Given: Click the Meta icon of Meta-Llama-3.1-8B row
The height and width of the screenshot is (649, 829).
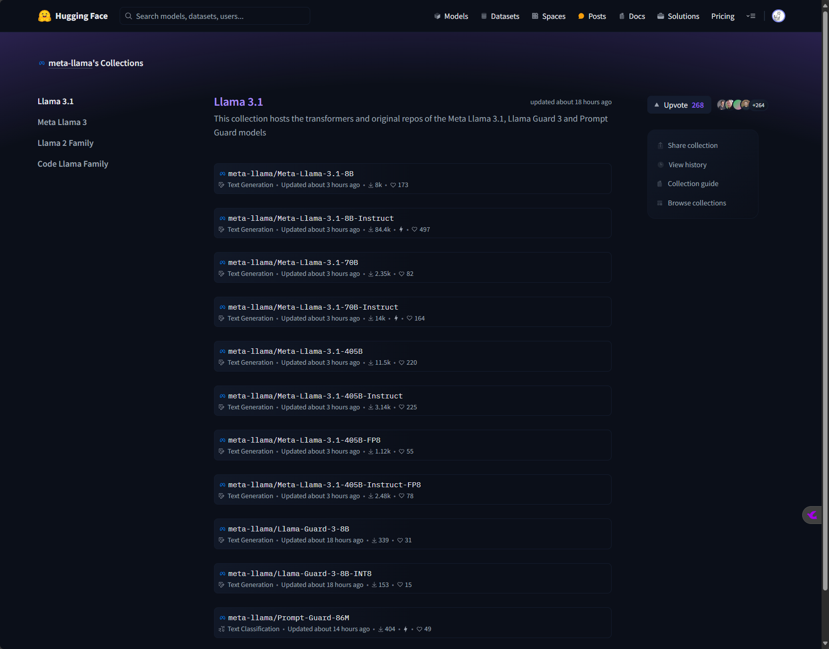Looking at the screenshot, I should pyautogui.click(x=222, y=174).
